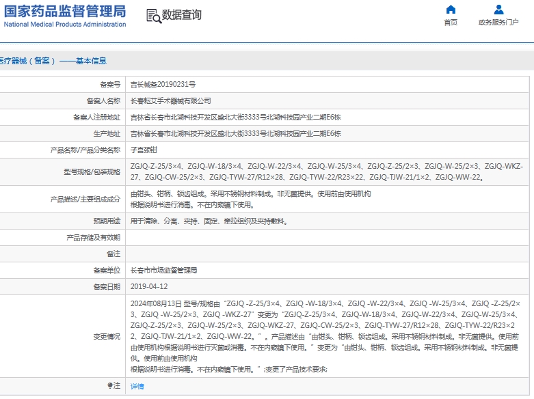Viewport: 534px width, 399px height.
Task: Click the 备案人注册地址 address value
Action: [235, 117]
